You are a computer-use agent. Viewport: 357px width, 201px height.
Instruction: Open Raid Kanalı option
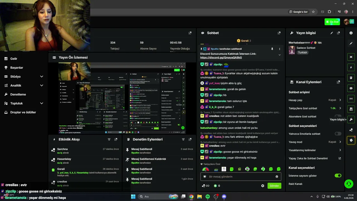[x=295, y=184]
